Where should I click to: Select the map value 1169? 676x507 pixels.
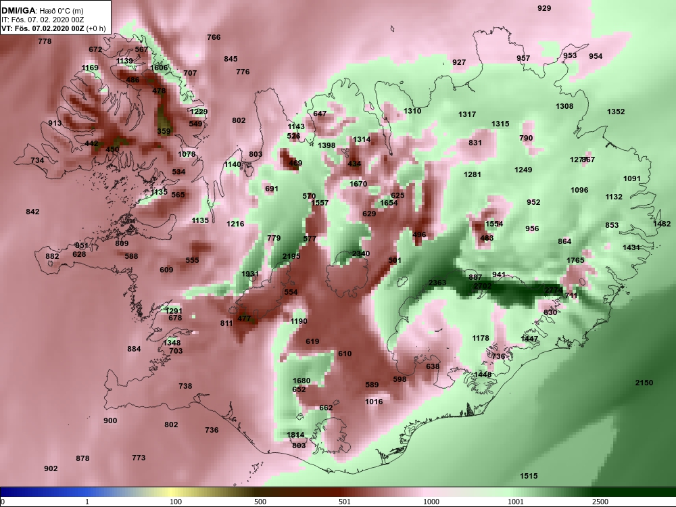tap(90, 68)
